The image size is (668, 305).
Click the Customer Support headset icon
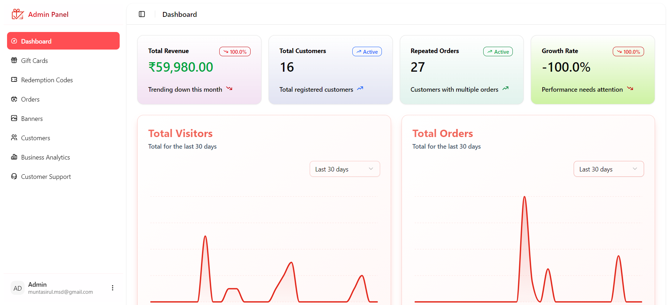pyautogui.click(x=14, y=176)
